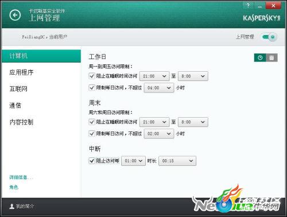The width and height of the screenshot is (287, 217).
Task: Open weekend sleep end 8:00 dropdown
Action: click(x=193, y=122)
